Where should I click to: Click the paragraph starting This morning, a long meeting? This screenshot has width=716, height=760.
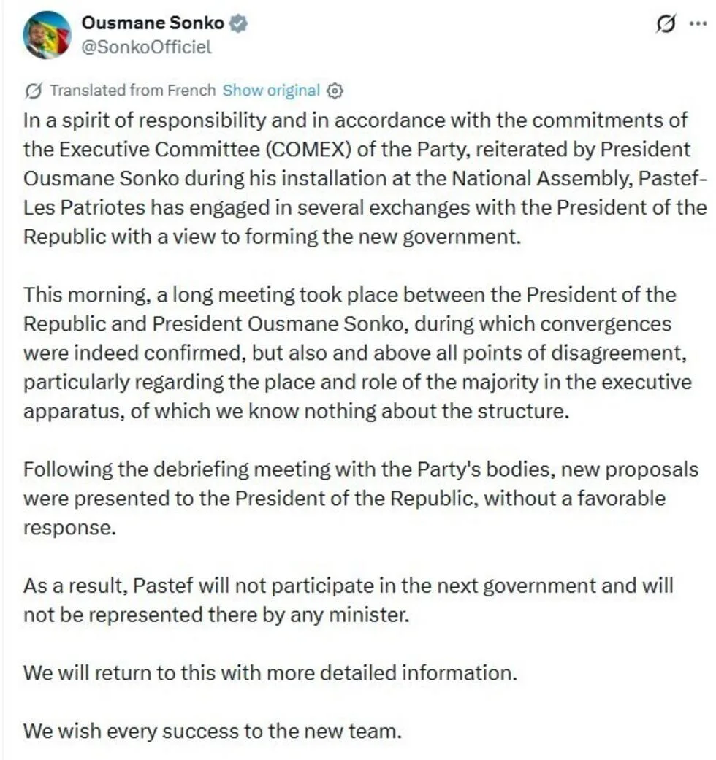coord(357,353)
